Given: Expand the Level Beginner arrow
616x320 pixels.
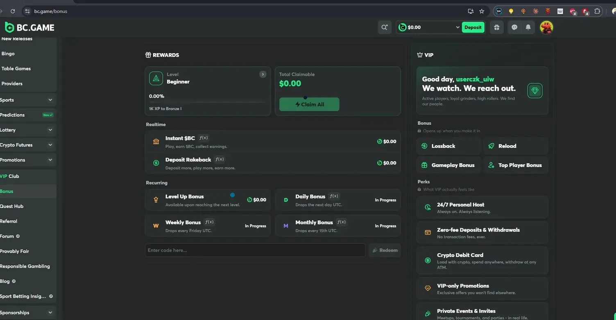Looking at the screenshot, I should 263,74.
